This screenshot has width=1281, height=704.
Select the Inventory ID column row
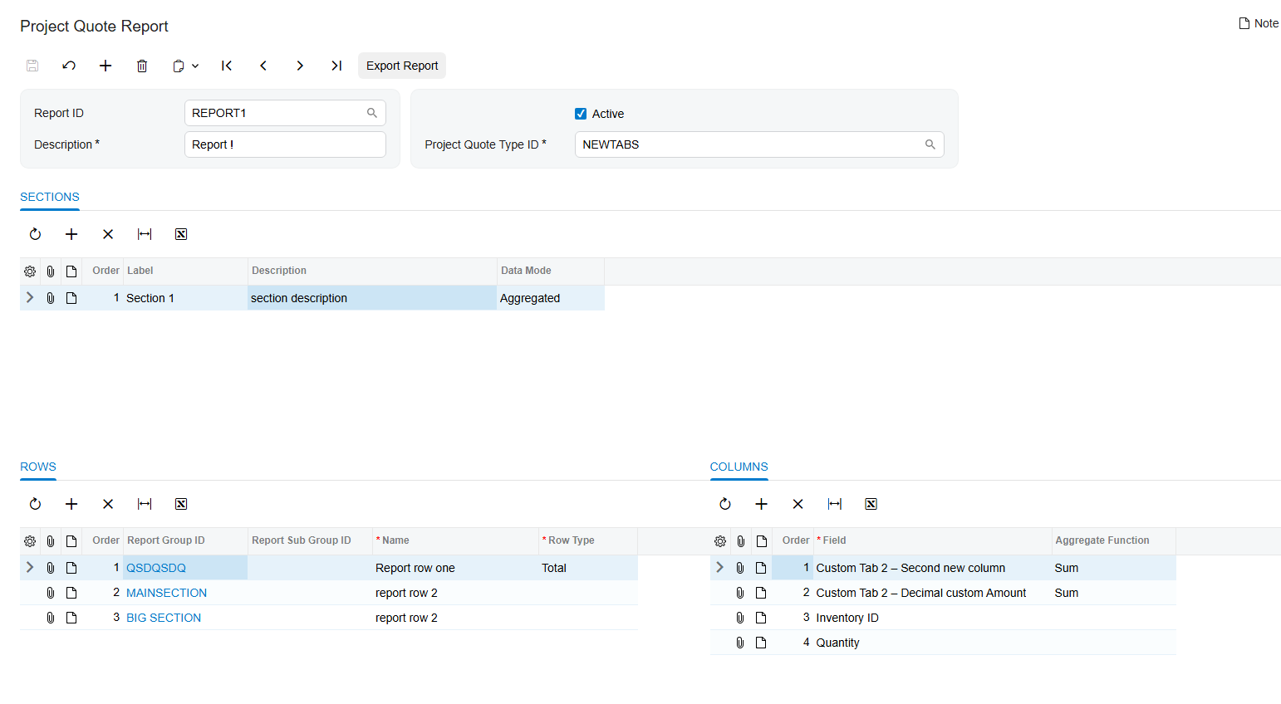pos(943,618)
